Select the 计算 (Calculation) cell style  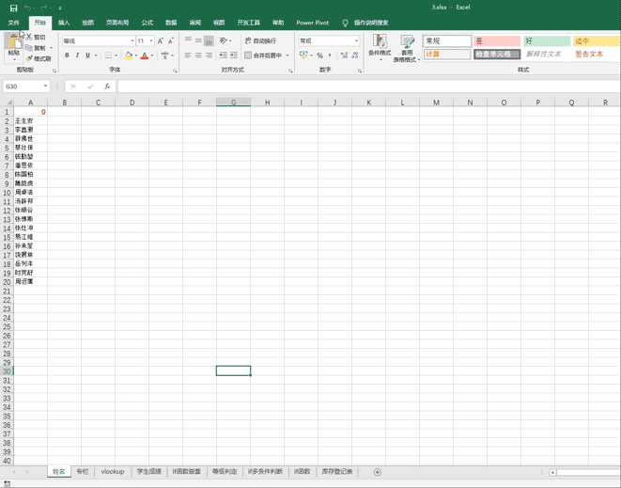tap(447, 54)
